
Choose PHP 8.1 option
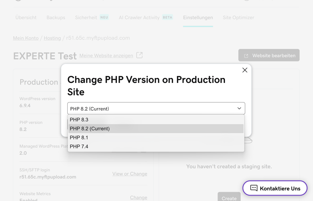pos(156,138)
